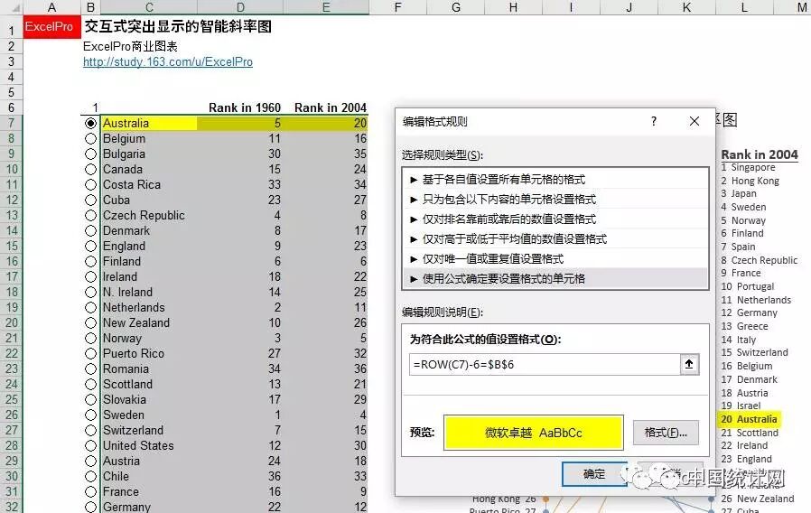Select column E header

coord(326,7)
